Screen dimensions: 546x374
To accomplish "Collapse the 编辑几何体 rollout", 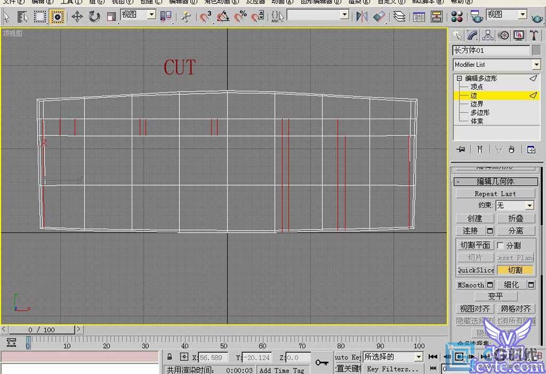I will 496,181.
